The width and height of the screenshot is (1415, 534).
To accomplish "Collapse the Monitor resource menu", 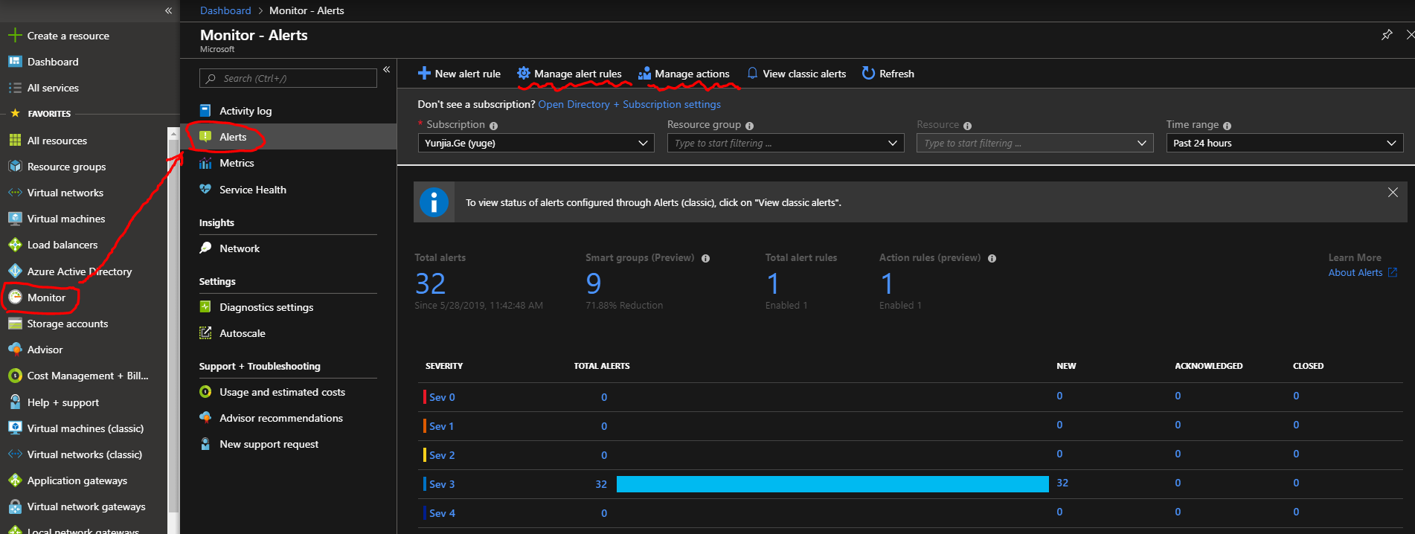I will (x=387, y=69).
